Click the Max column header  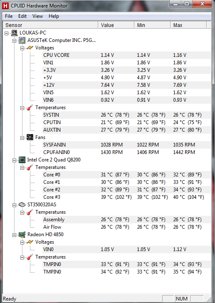tap(189, 25)
